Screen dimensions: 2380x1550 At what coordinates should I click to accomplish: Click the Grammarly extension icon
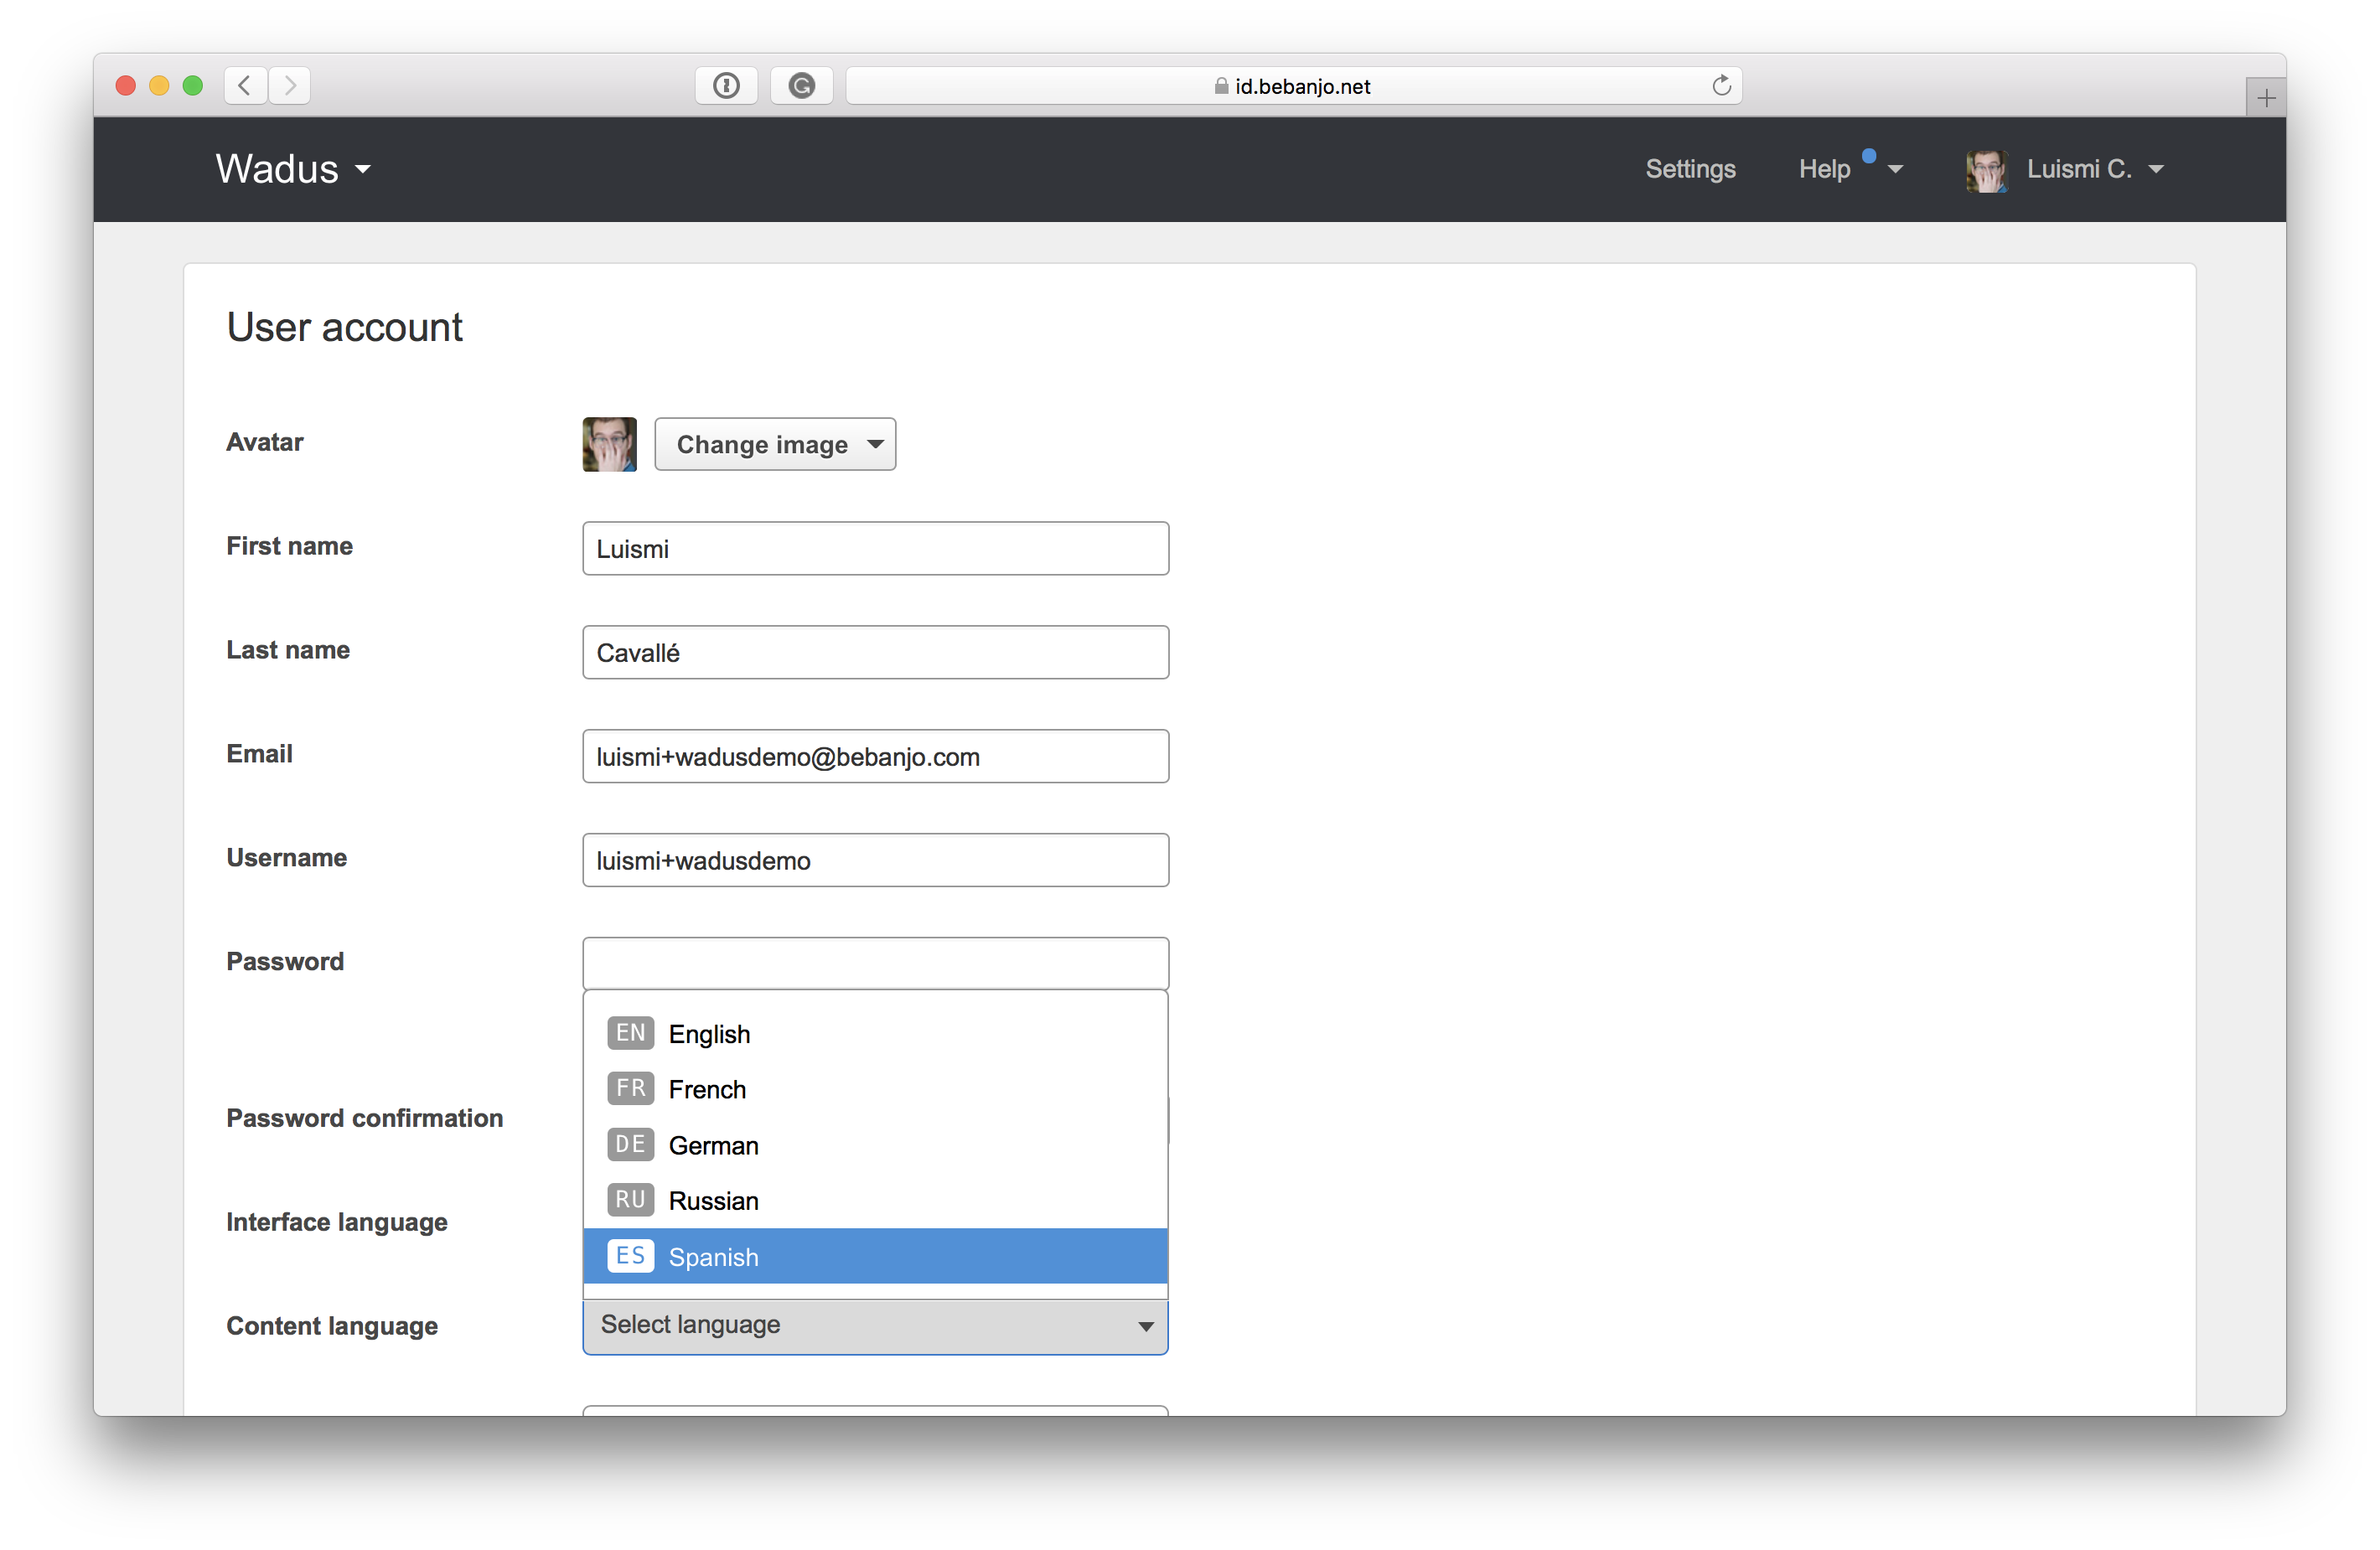[801, 85]
